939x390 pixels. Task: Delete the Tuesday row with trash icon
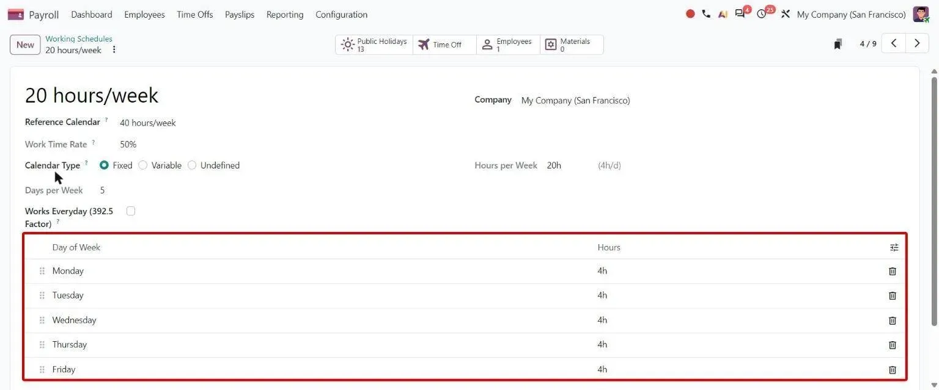click(x=893, y=295)
